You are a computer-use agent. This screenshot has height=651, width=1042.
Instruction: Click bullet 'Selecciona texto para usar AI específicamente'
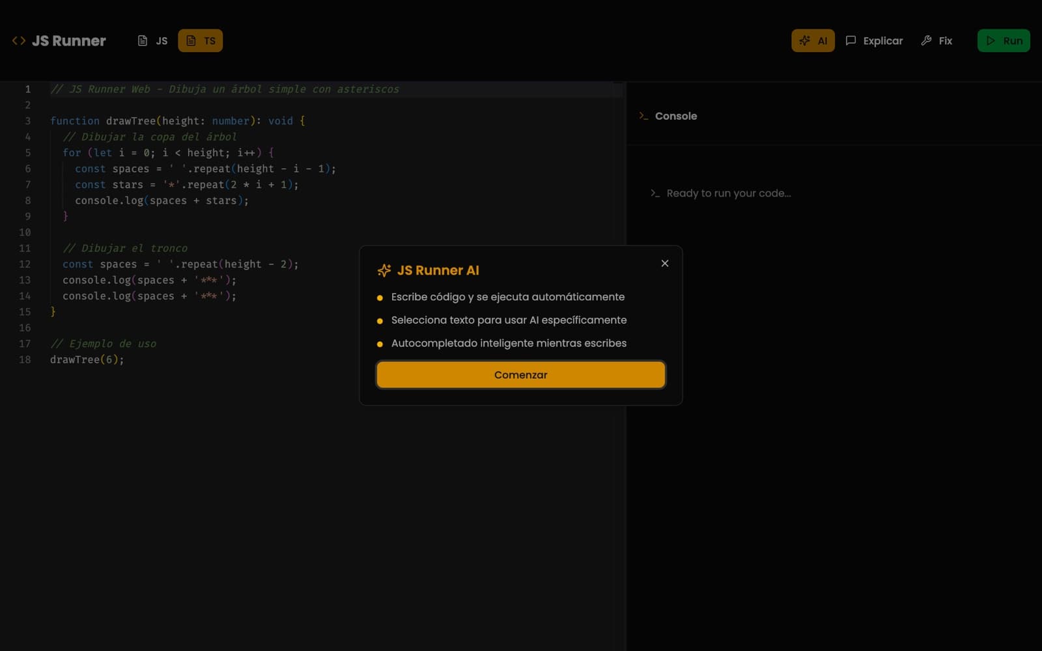(x=509, y=320)
